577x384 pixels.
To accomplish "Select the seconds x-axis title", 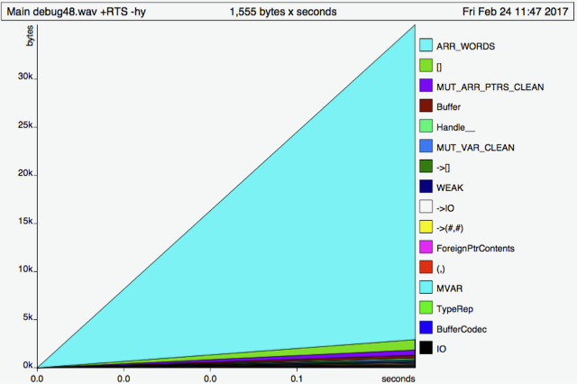I will click(x=398, y=379).
